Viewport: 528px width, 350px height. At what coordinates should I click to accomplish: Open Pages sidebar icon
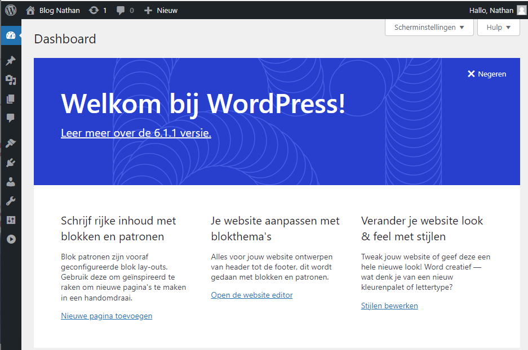(11, 99)
